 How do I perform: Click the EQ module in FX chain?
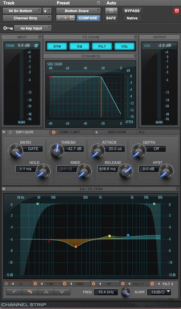click(79, 47)
